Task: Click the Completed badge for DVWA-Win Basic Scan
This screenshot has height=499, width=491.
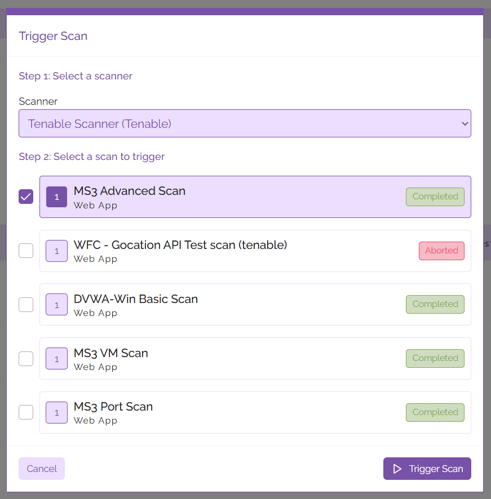Action: [435, 304]
